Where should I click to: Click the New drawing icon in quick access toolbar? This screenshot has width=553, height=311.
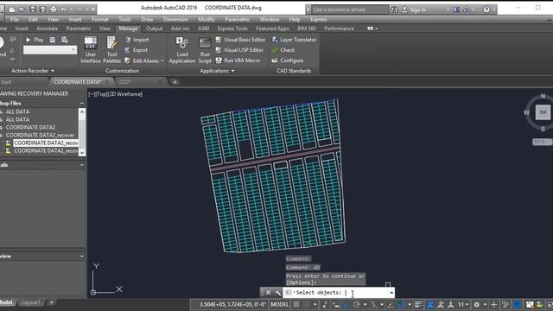(11, 10)
